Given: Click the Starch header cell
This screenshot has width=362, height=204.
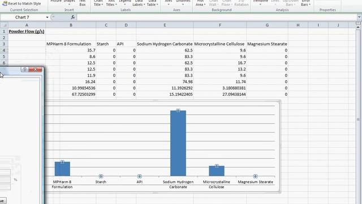Looking at the screenshot, I should point(106,44).
